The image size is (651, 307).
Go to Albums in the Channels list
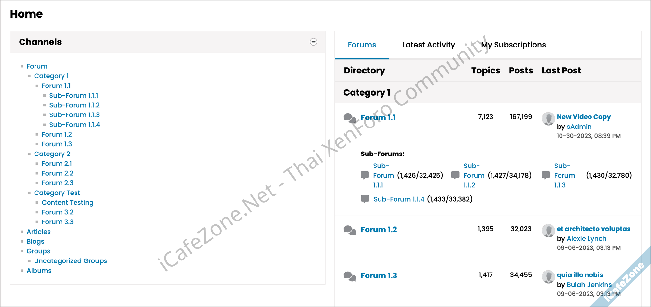39,271
